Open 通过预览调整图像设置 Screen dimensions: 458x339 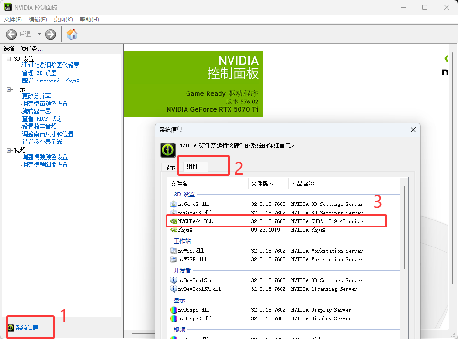[x=51, y=65]
